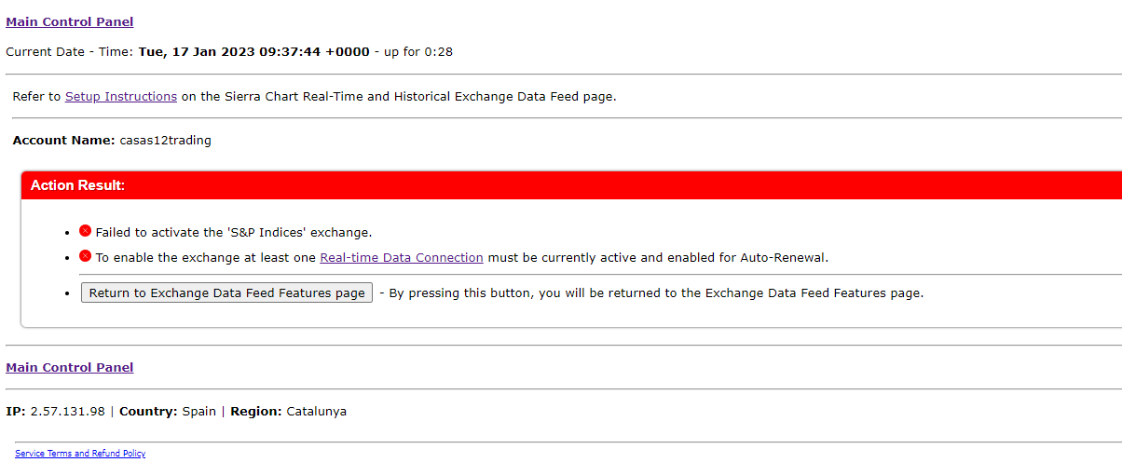Open the Setup Instructions link
This screenshot has width=1122, height=476.
pyautogui.click(x=120, y=96)
